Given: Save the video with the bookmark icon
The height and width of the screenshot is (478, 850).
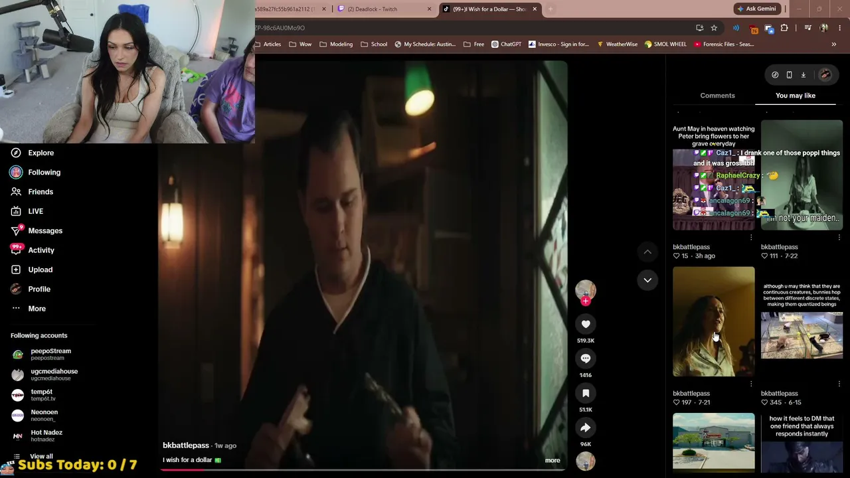Looking at the screenshot, I should [x=586, y=393].
